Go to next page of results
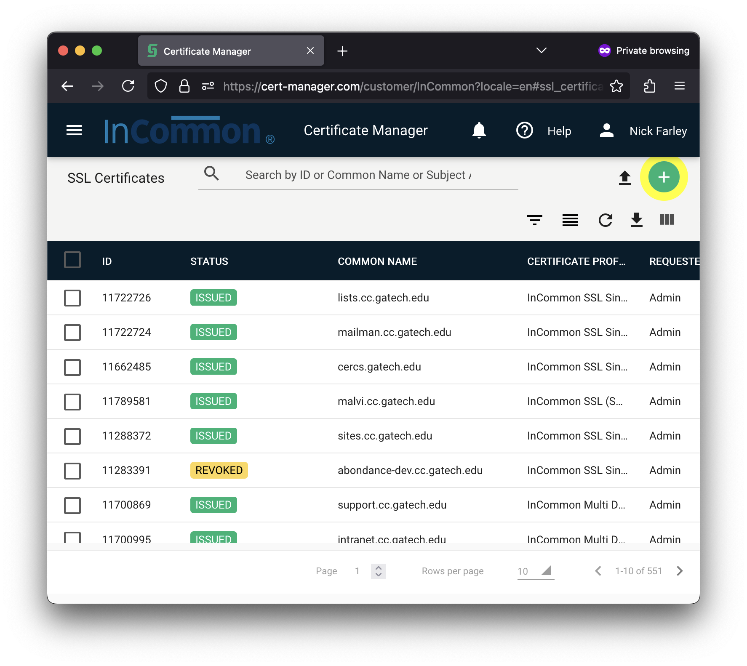The height and width of the screenshot is (666, 747). click(x=680, y=571)
